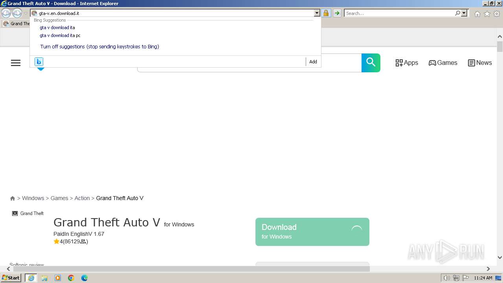Viewport: 503px width, 283px height.
Task: Click the Add search provider button
Action: point(313,62)
